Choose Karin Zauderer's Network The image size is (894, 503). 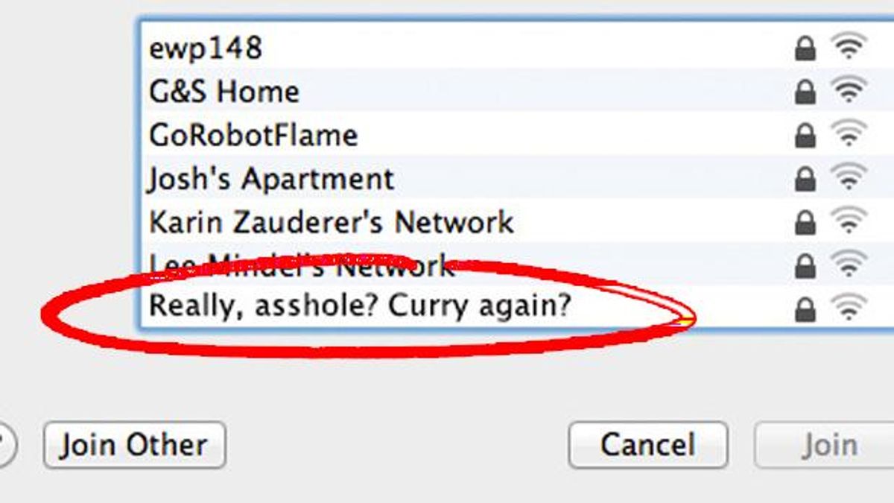[516, 221]
